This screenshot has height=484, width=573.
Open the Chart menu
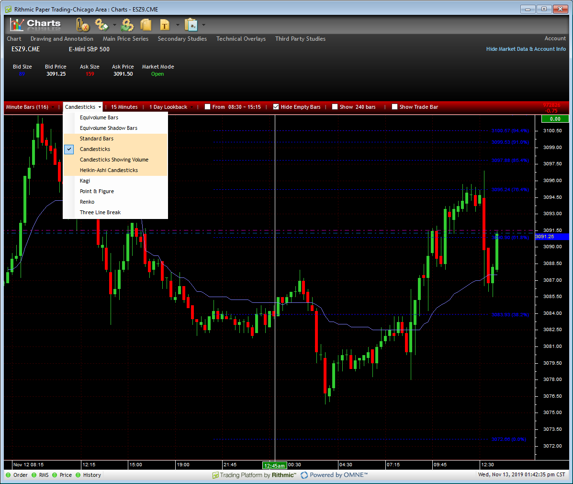point(14,39)
